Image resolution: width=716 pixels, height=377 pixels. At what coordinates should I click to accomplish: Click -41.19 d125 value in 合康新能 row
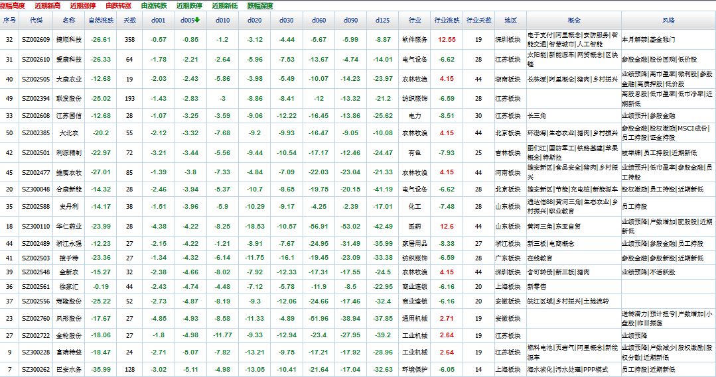click(383, 189)
